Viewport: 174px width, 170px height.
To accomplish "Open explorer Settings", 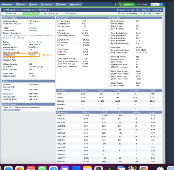I will (x=157, y=10).
